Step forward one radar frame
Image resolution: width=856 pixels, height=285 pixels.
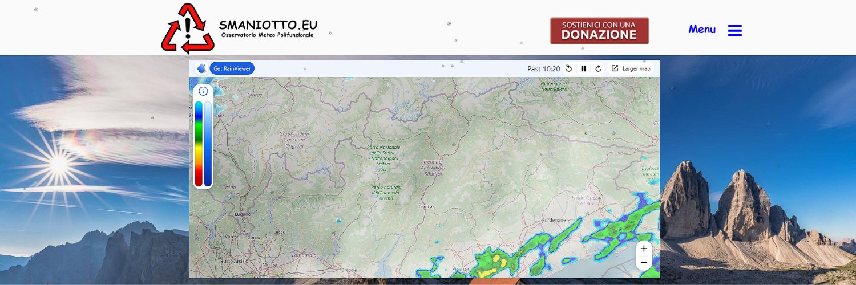598,68
